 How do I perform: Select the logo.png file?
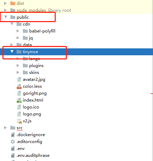pyautogui.click(x=32, y=114)
